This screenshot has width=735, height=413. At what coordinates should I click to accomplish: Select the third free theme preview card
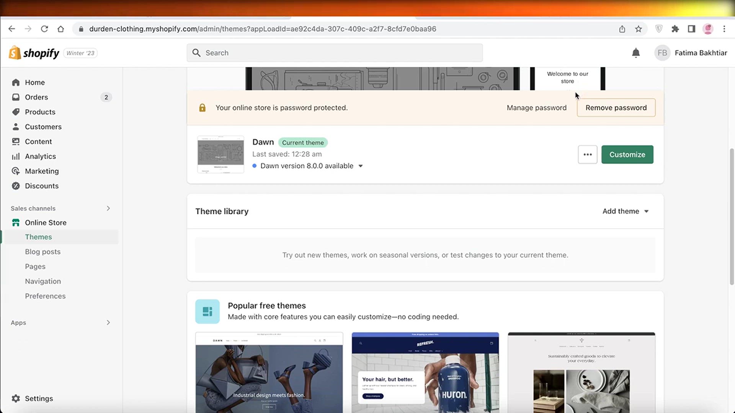(x=581, y=372)
